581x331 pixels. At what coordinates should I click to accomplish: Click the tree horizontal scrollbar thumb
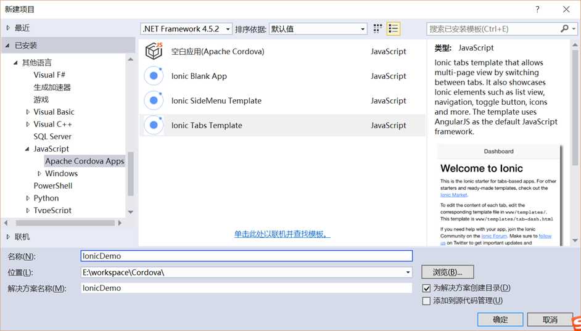65,223
